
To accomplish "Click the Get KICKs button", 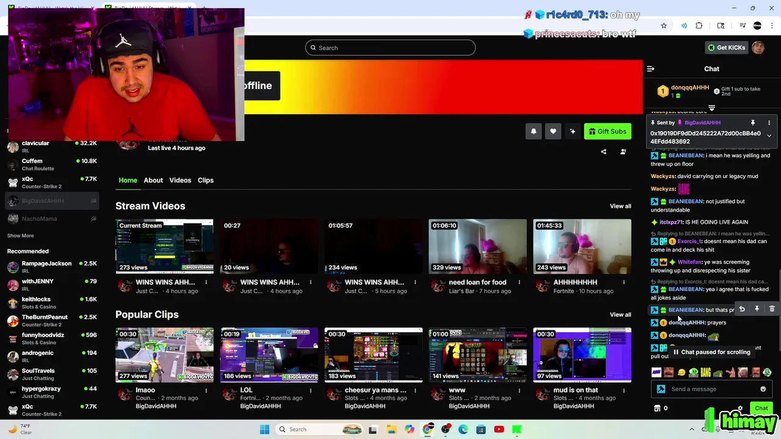I will (x=726, y=48).
